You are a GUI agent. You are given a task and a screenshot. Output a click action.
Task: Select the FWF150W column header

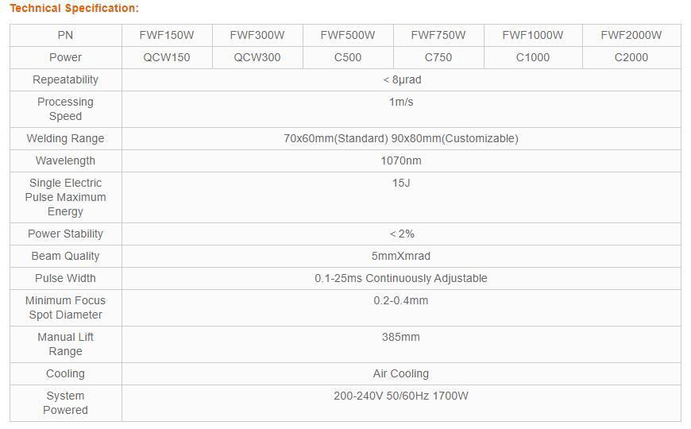[x=167, y=35]
